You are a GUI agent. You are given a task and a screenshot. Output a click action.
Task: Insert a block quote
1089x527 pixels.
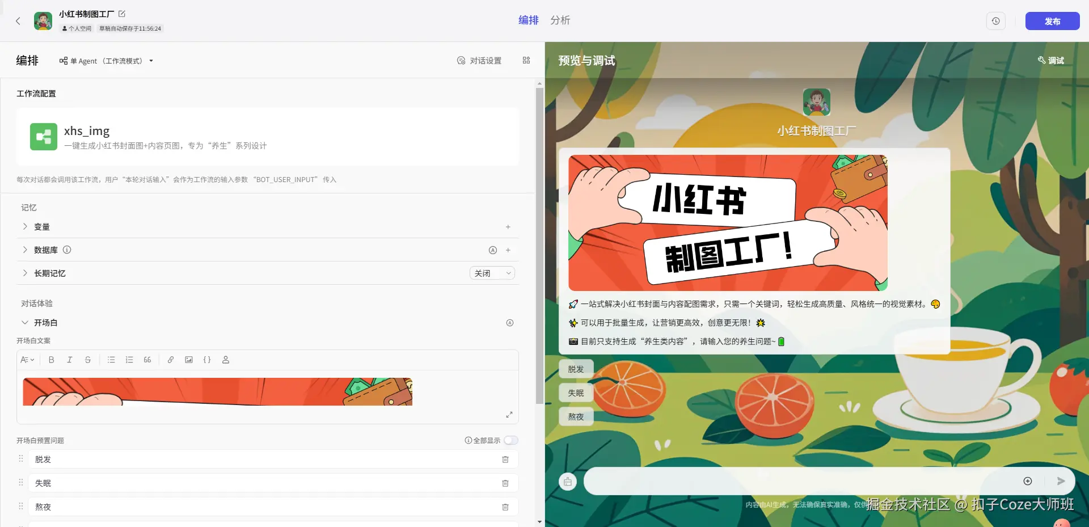click(147, 360)
